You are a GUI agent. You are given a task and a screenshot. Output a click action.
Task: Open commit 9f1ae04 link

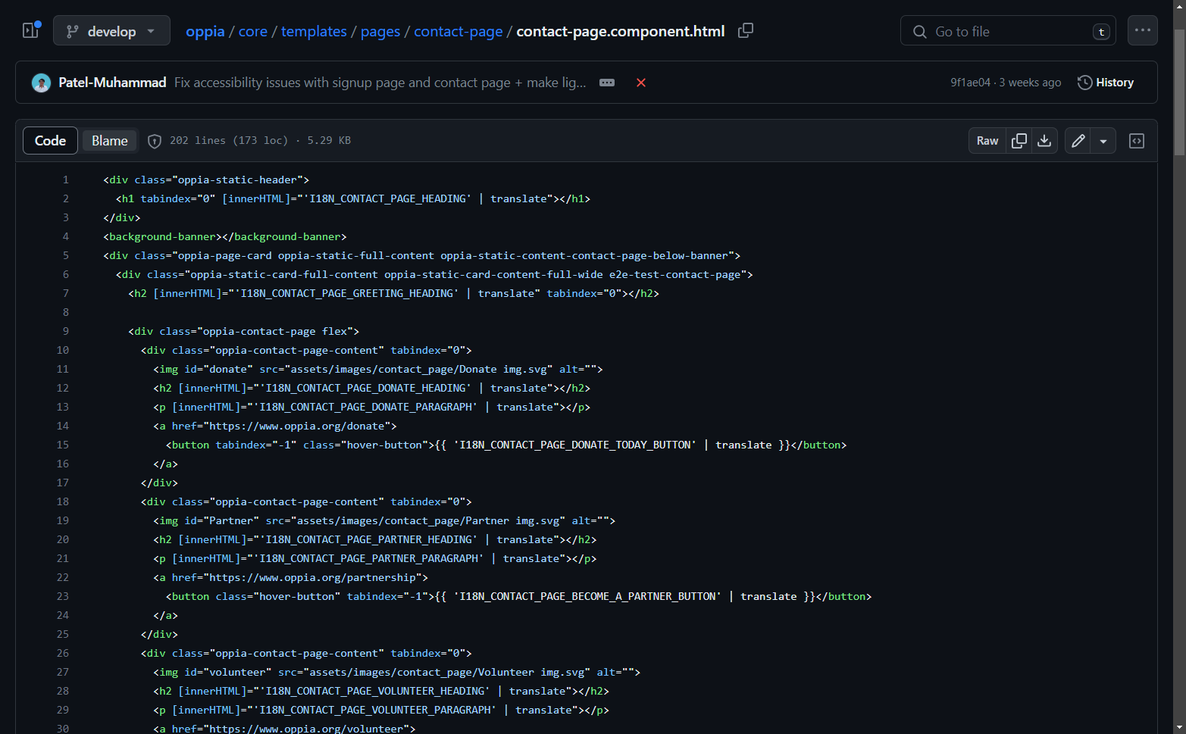coord(970,83)
